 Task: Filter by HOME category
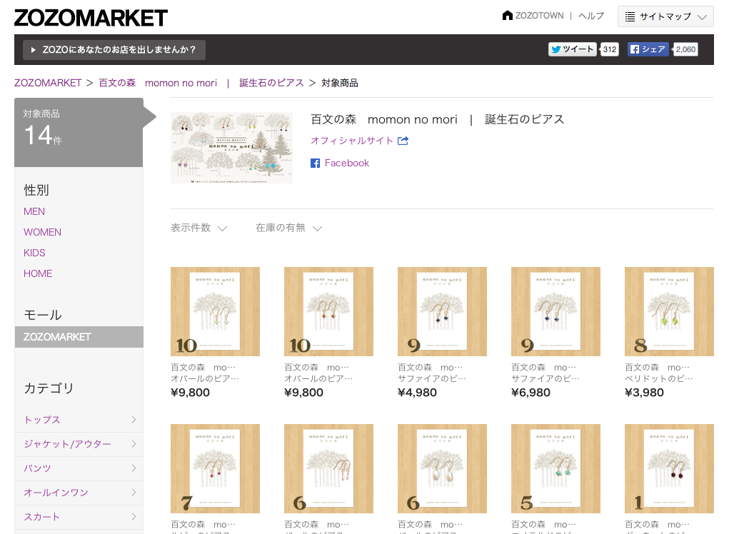(x=38, y=273)
